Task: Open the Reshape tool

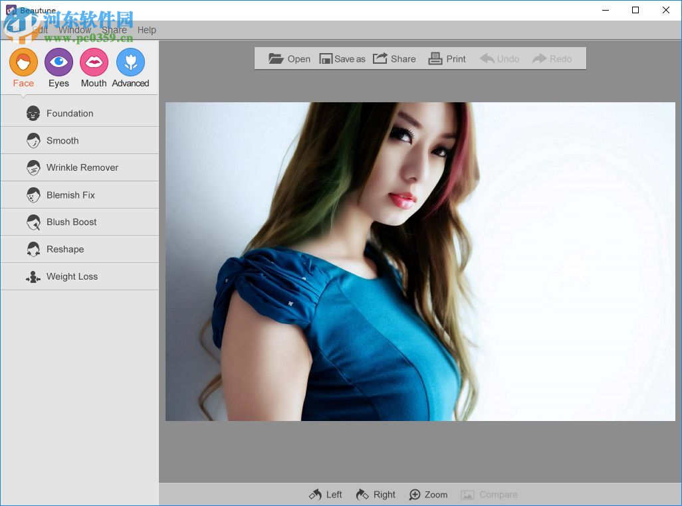Action: [x=65, y=249]
